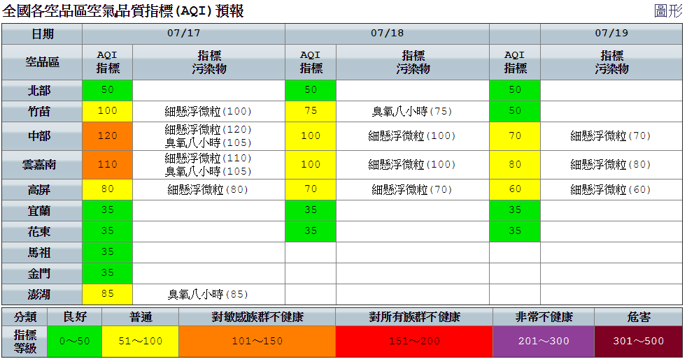
Task: Click the green 0~50 legend swatch
Action: tap(74, 341)
